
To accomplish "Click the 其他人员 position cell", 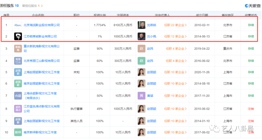I will coord(77,121).
